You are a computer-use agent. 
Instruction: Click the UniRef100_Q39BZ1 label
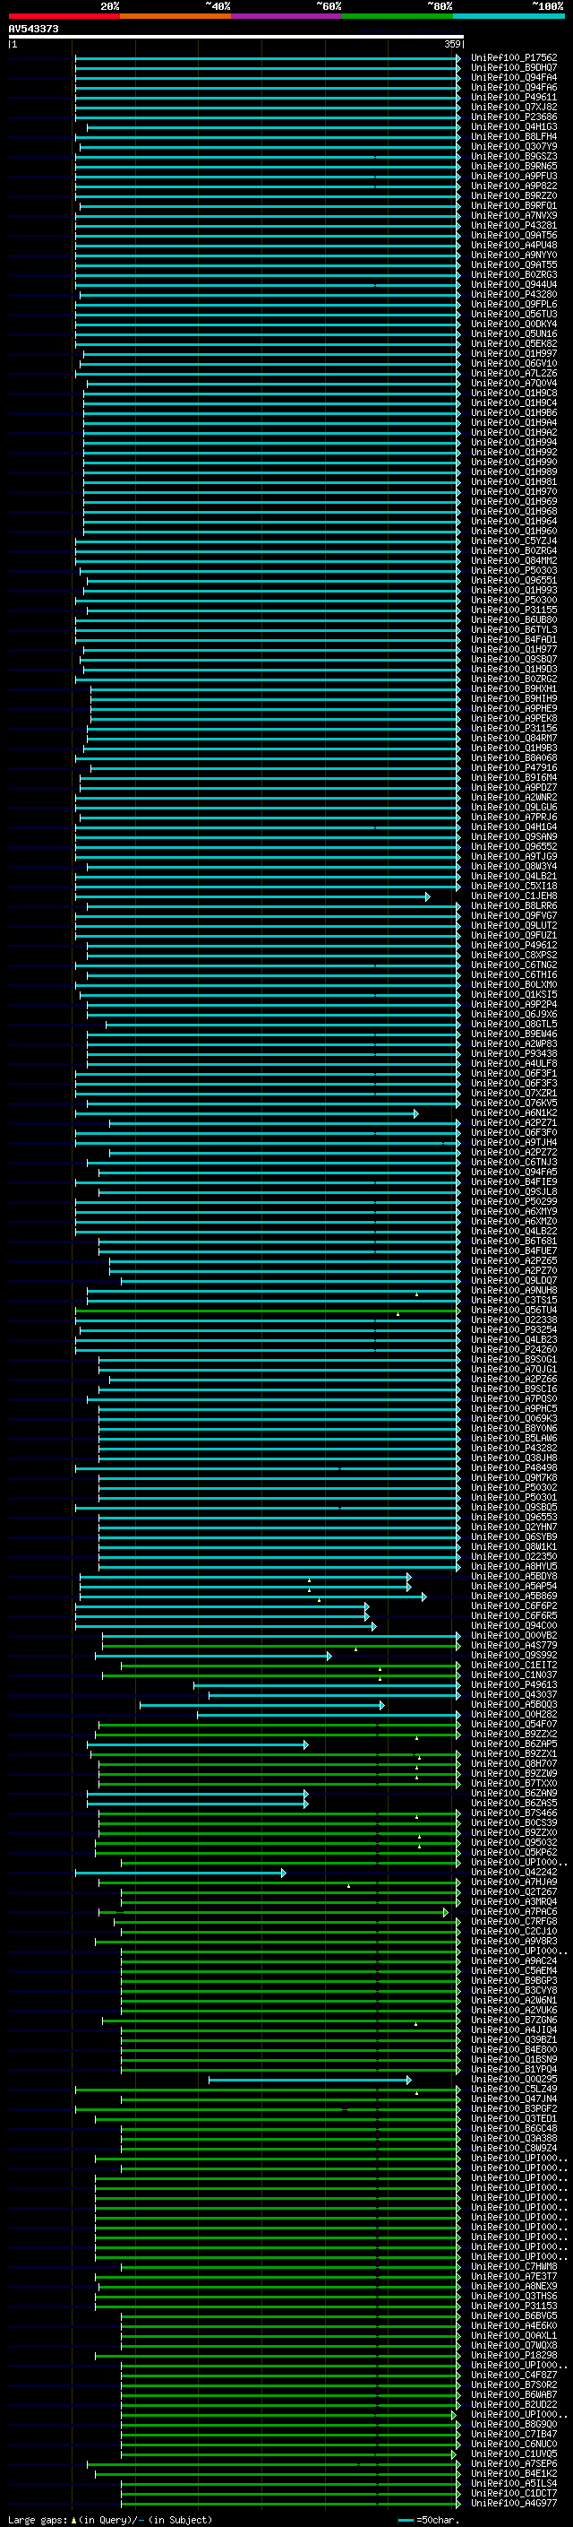click(513, 2040)
